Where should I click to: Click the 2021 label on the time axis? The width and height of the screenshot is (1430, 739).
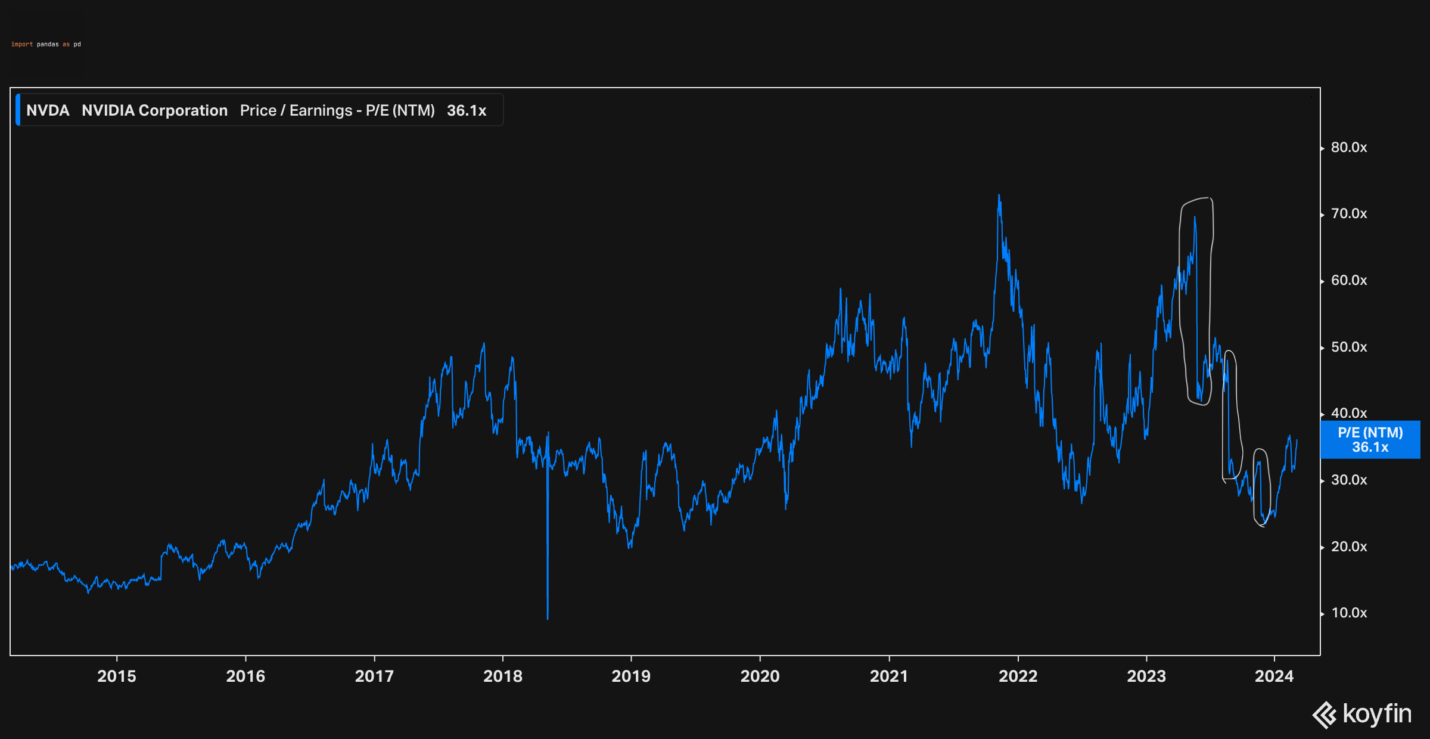(x=889, y=676)
